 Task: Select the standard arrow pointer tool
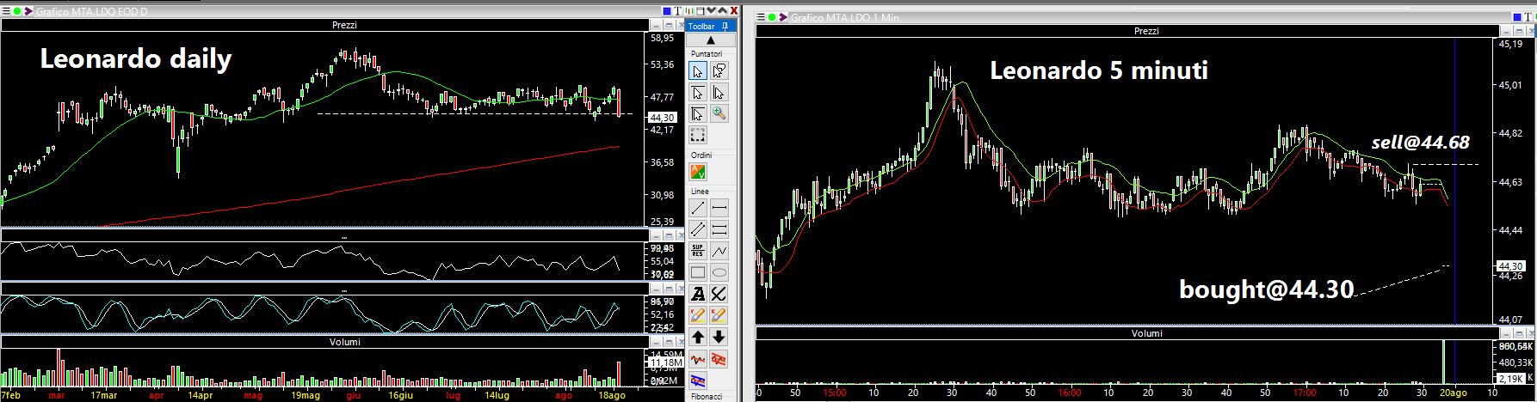click(x=697, y=70)
